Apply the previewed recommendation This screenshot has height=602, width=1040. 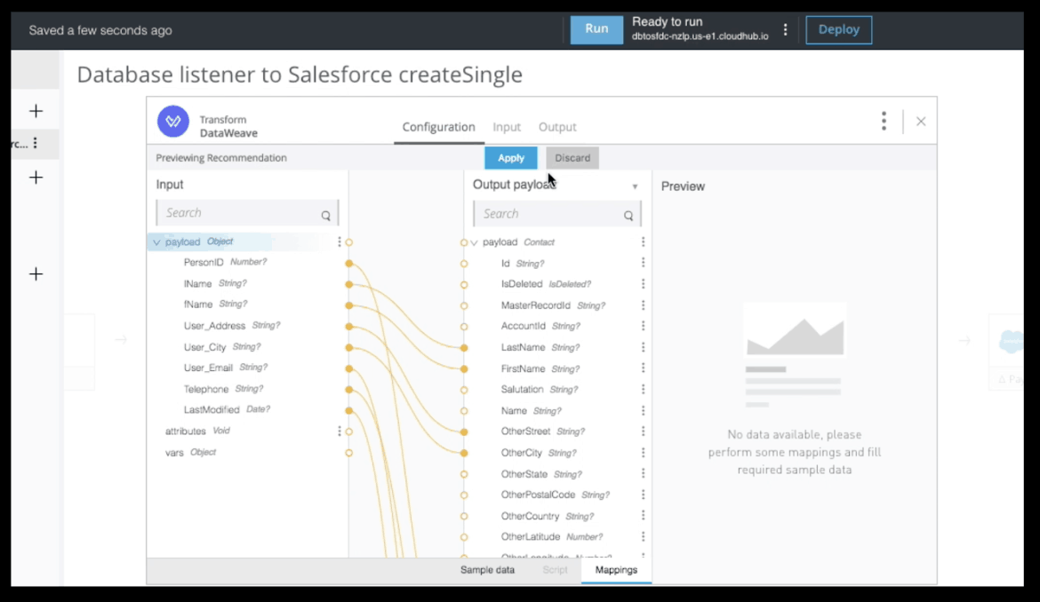tap(510, 157)
